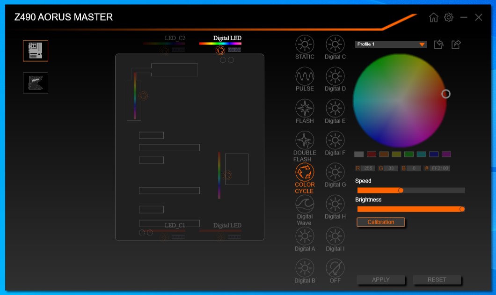Pick the teal color swatch
The height and width of the screenshot is (295, 496).
click(421, 154)
